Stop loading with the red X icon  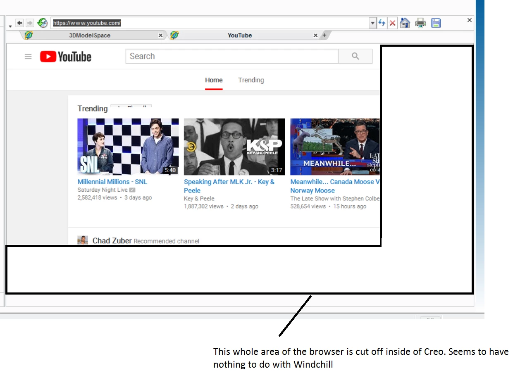(x=392, y=23)
